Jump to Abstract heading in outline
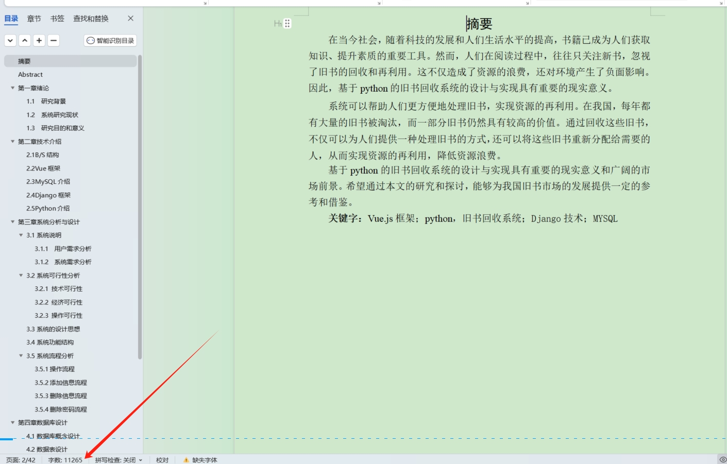Viewport: 727px width, 464px height. click(30, 75)
